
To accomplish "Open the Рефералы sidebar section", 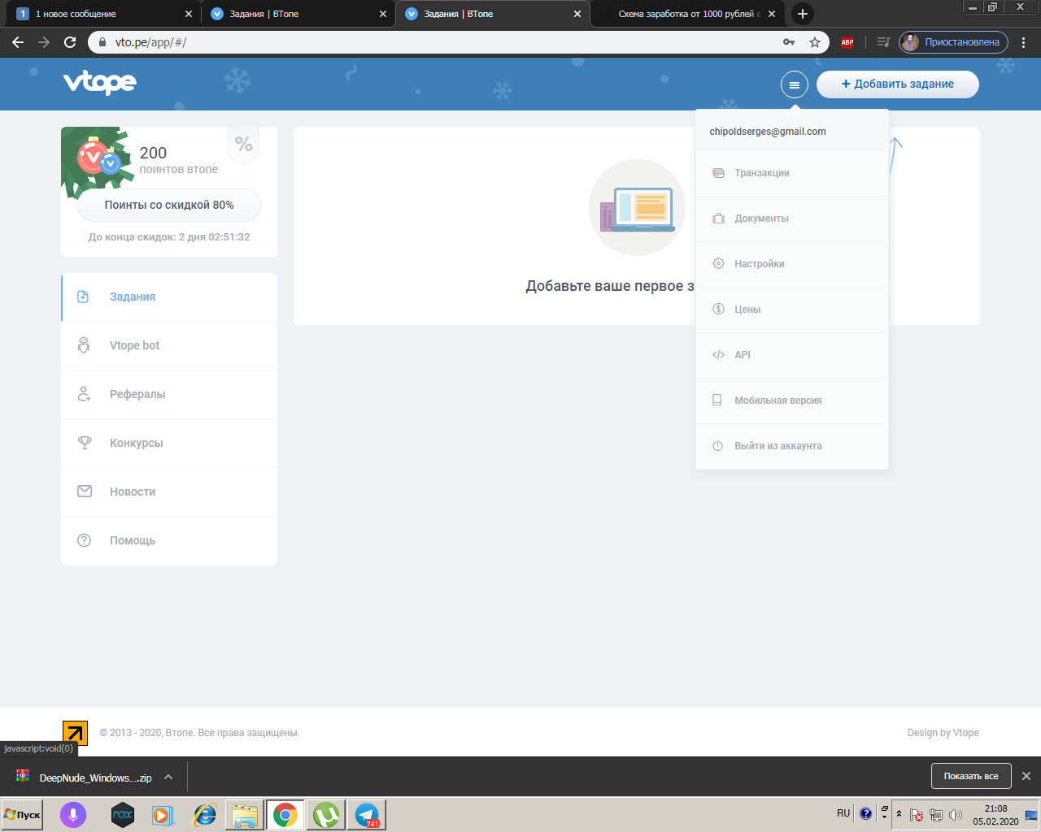I will pos(169,395).
